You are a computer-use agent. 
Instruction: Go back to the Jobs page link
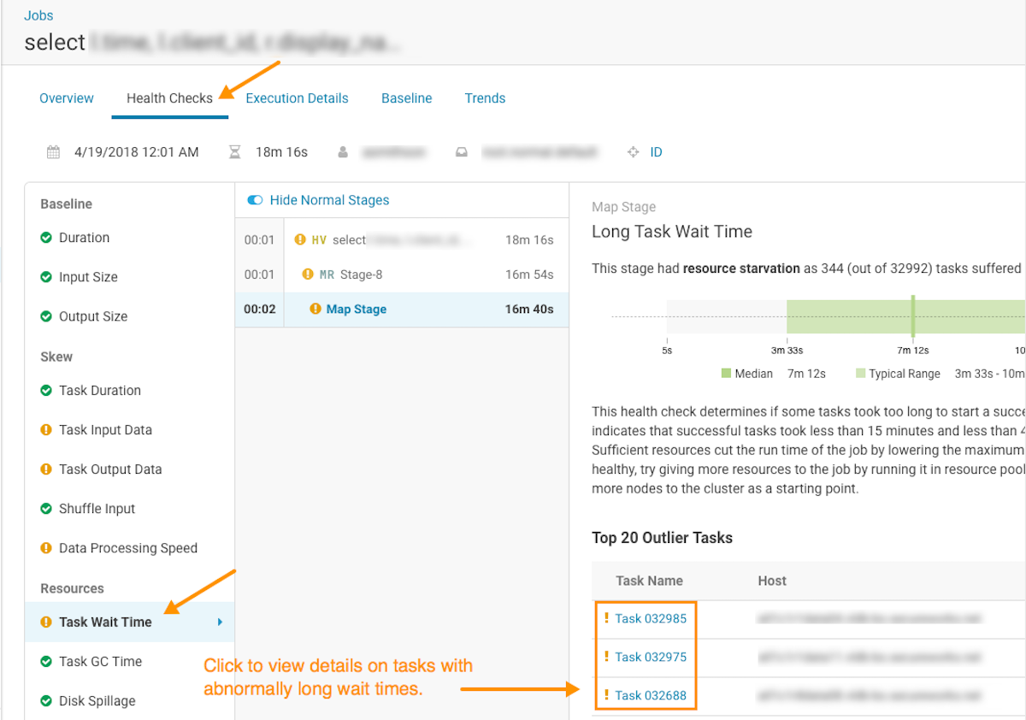pyautogui.click(x=38, y=15)
